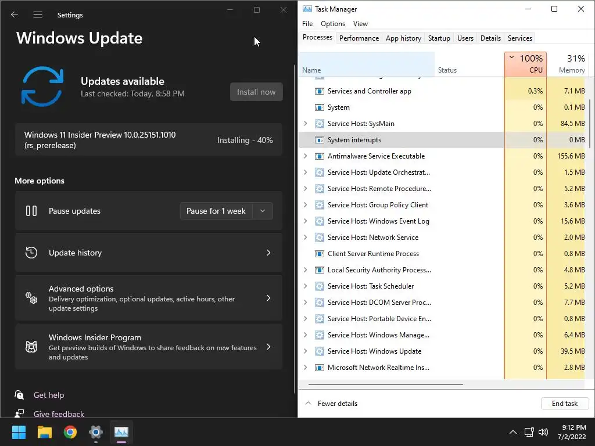Expand Service Host: Network Service row
Image resolution: width=595 pixels, height=446 pixels.
point(306,238)
